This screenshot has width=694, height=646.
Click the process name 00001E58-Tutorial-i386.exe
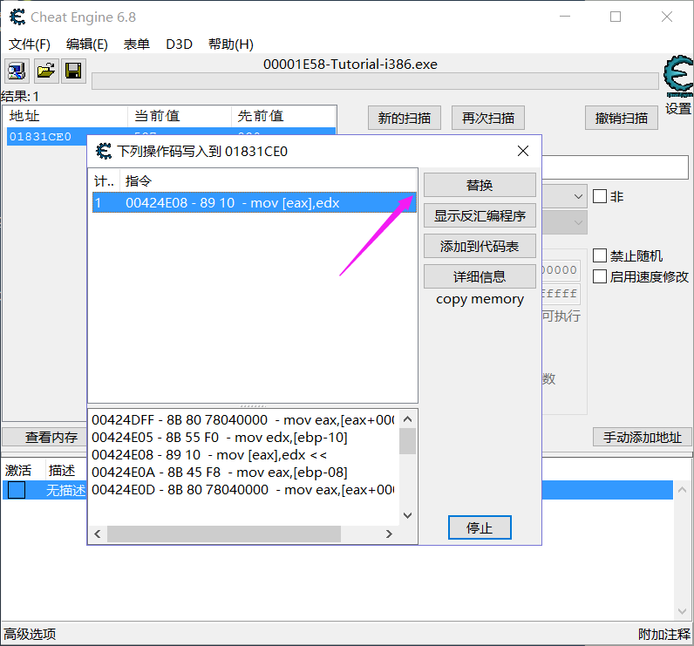click(350, 65)
